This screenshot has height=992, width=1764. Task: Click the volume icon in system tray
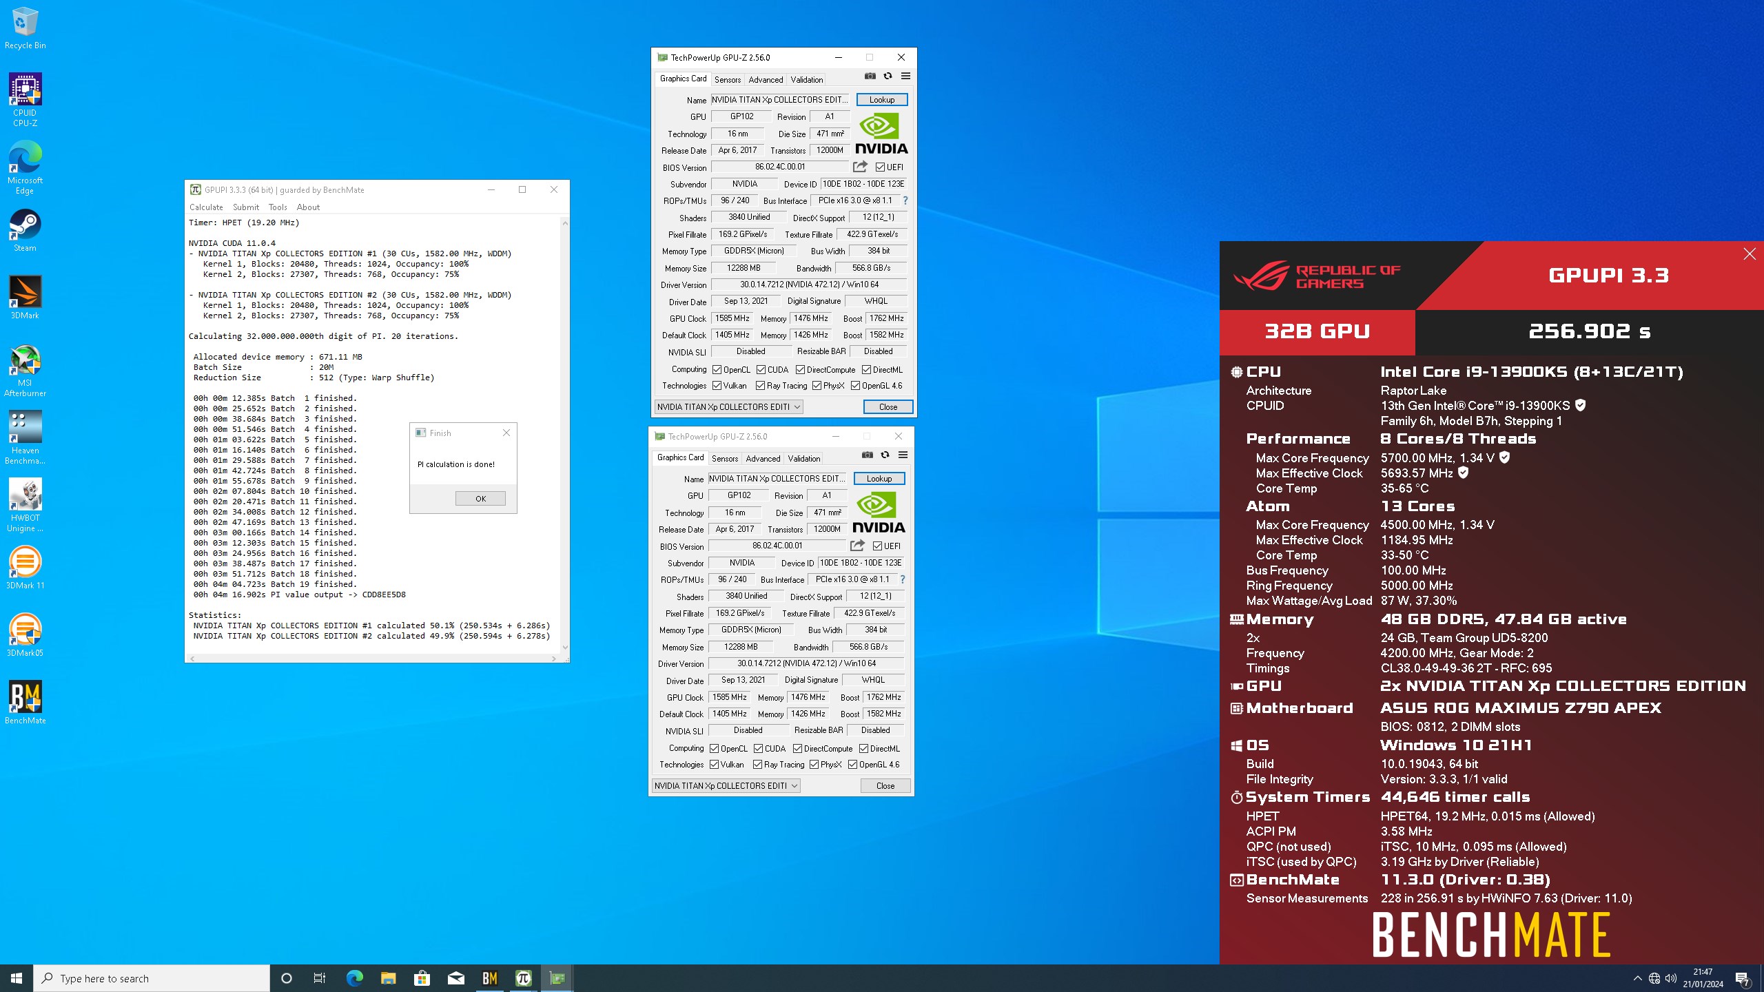1671,978
